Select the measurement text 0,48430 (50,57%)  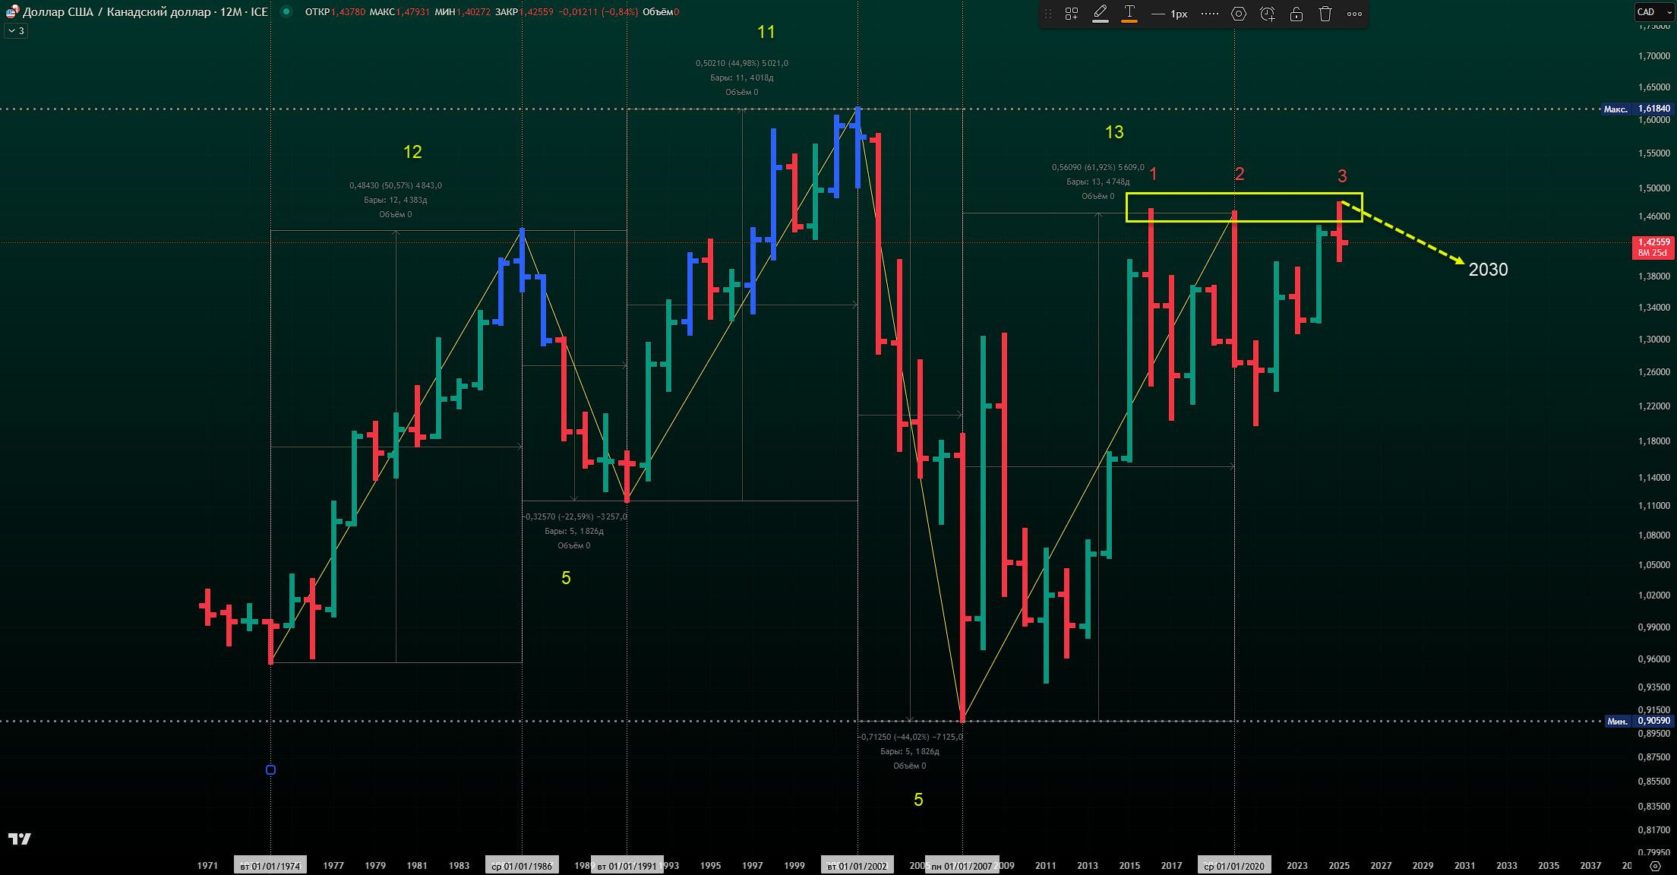click(396, 185)
